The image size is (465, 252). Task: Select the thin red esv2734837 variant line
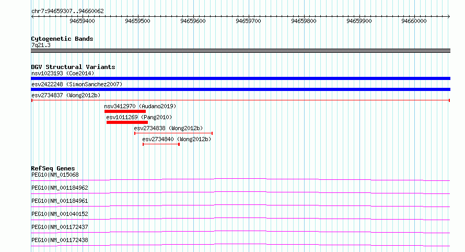tap(240, 100)
